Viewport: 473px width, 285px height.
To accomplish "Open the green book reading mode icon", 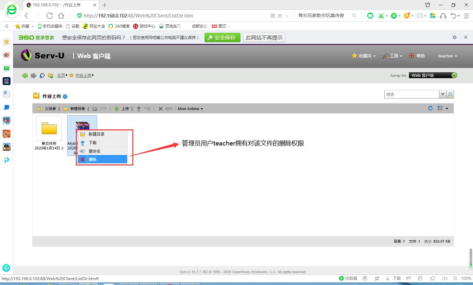I will coord(370,15).
